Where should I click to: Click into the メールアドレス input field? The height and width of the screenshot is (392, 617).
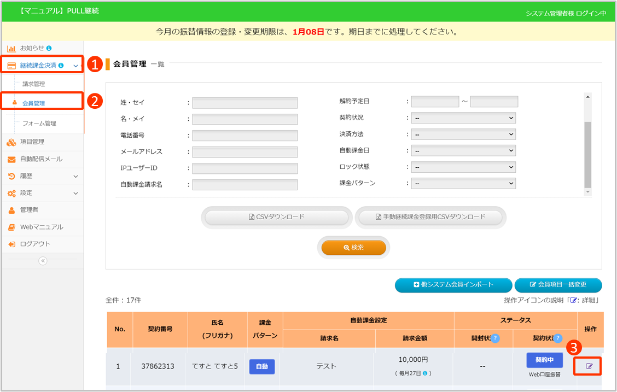point(245,152)
